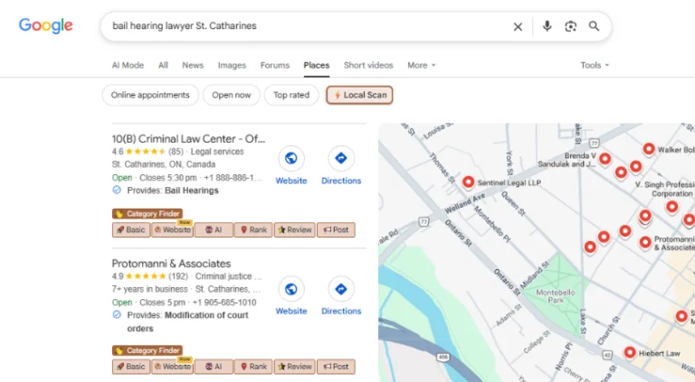The width and height of the screenshot is (695, 382).
Task: Click Website audit button under Protomanni & Associates
Action: pyautogui.click(x=173, y=367)
